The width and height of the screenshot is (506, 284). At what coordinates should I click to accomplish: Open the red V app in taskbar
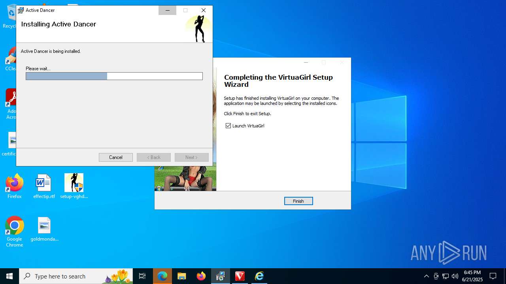[240, 276]
